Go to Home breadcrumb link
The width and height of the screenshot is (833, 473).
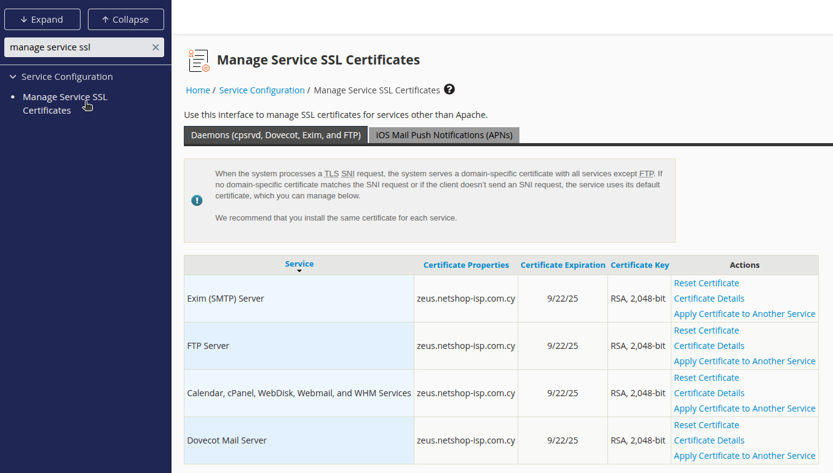(198, 90)
